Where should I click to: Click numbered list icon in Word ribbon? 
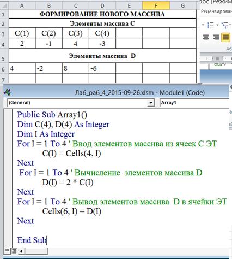(211, 25)
